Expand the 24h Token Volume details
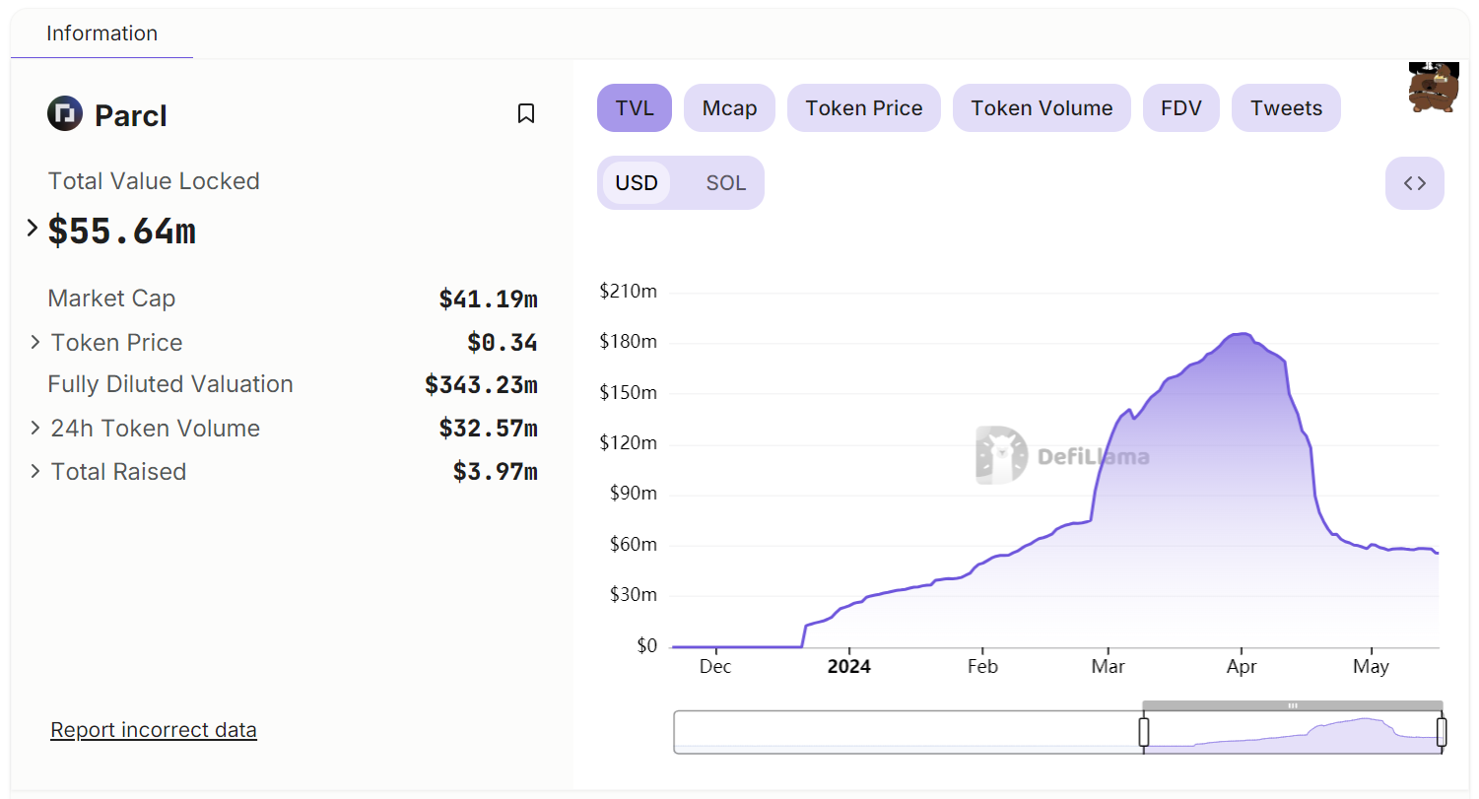The height and width of the screenshot is (799, 1479). 35,428
